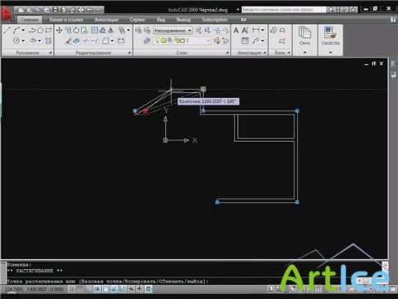Select the Hatch tool in Рисование panel

pos(48,41)
